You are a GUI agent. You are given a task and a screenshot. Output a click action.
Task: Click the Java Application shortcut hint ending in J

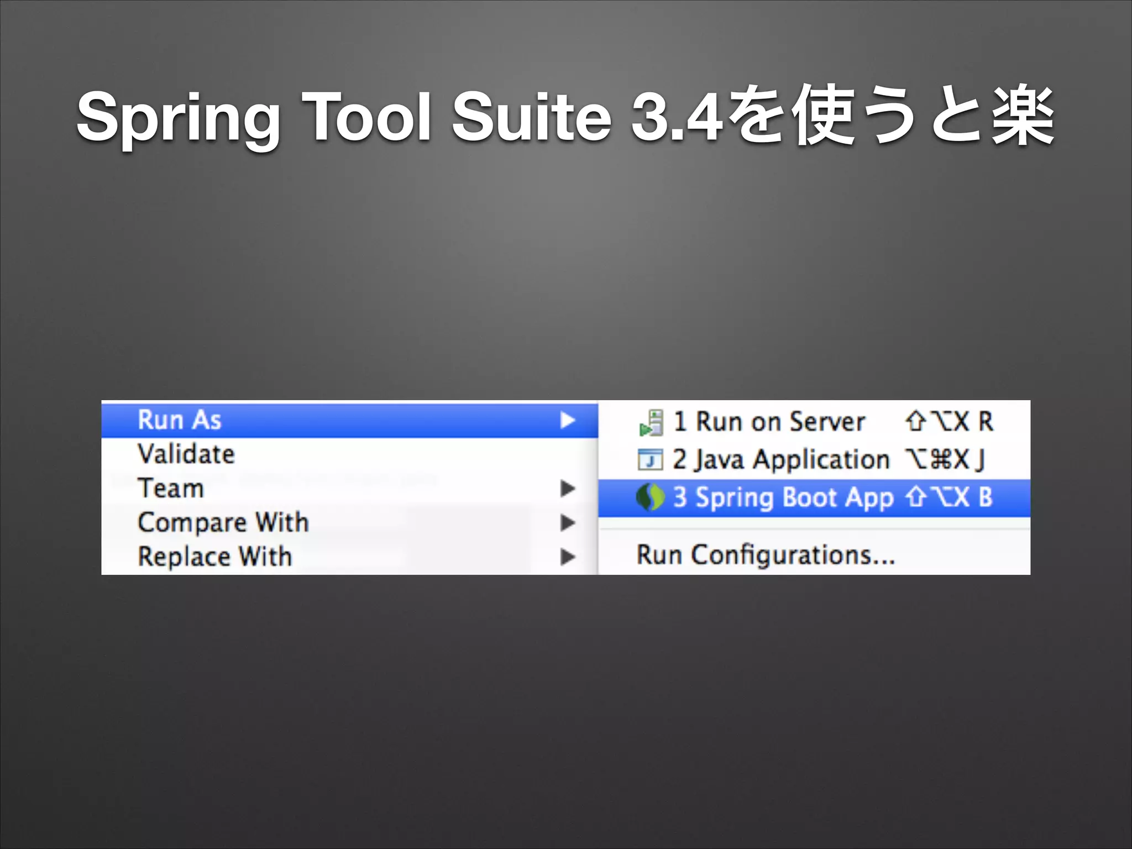(945, 459)
